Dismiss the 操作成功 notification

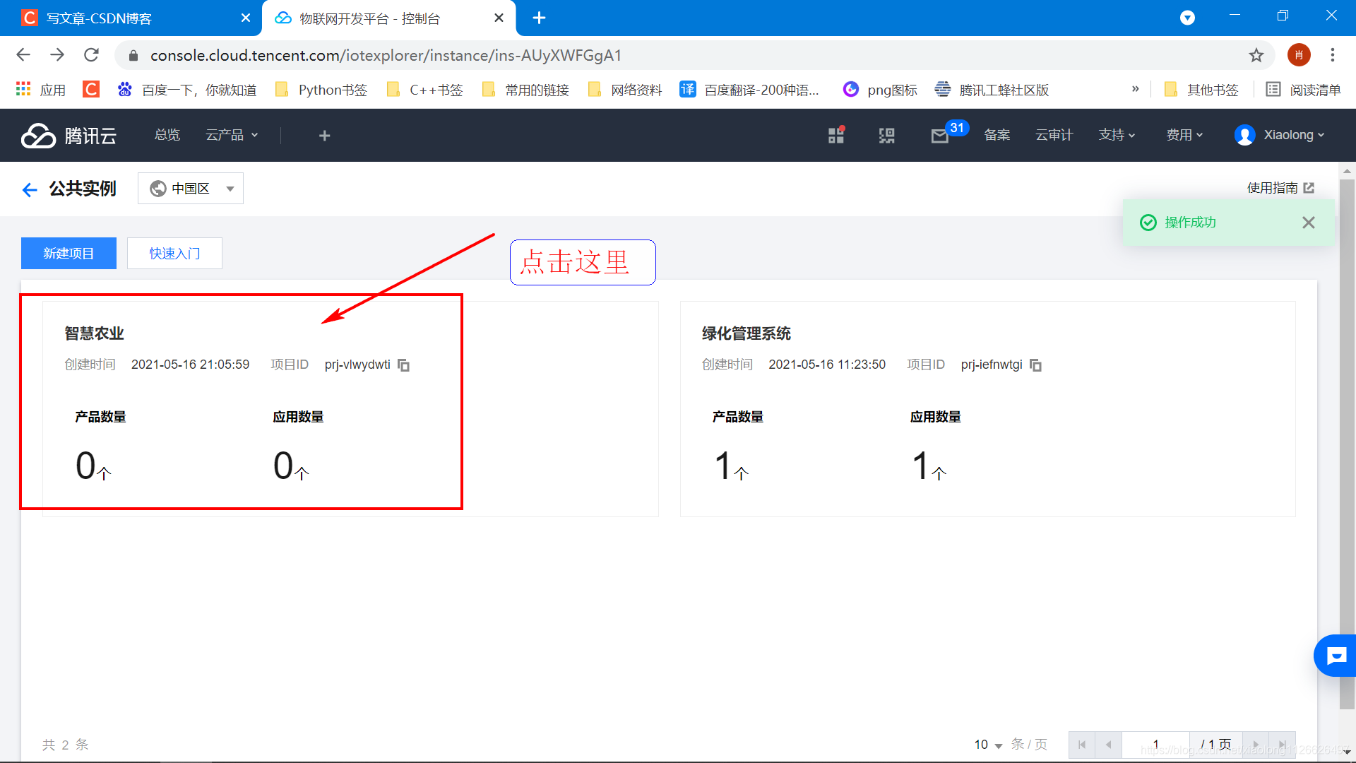tap(1308, 223)
